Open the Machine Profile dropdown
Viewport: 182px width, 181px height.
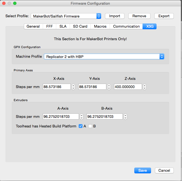pyautogui.click(x=104, y=57)
